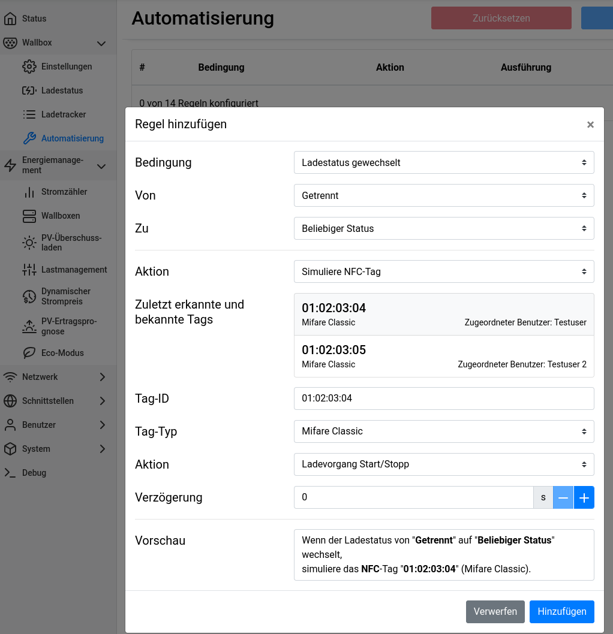This screenshot has height=634, width=613.
Task: Open the Debug menu item
Action: pyautogui.click(x=34, y=473)
